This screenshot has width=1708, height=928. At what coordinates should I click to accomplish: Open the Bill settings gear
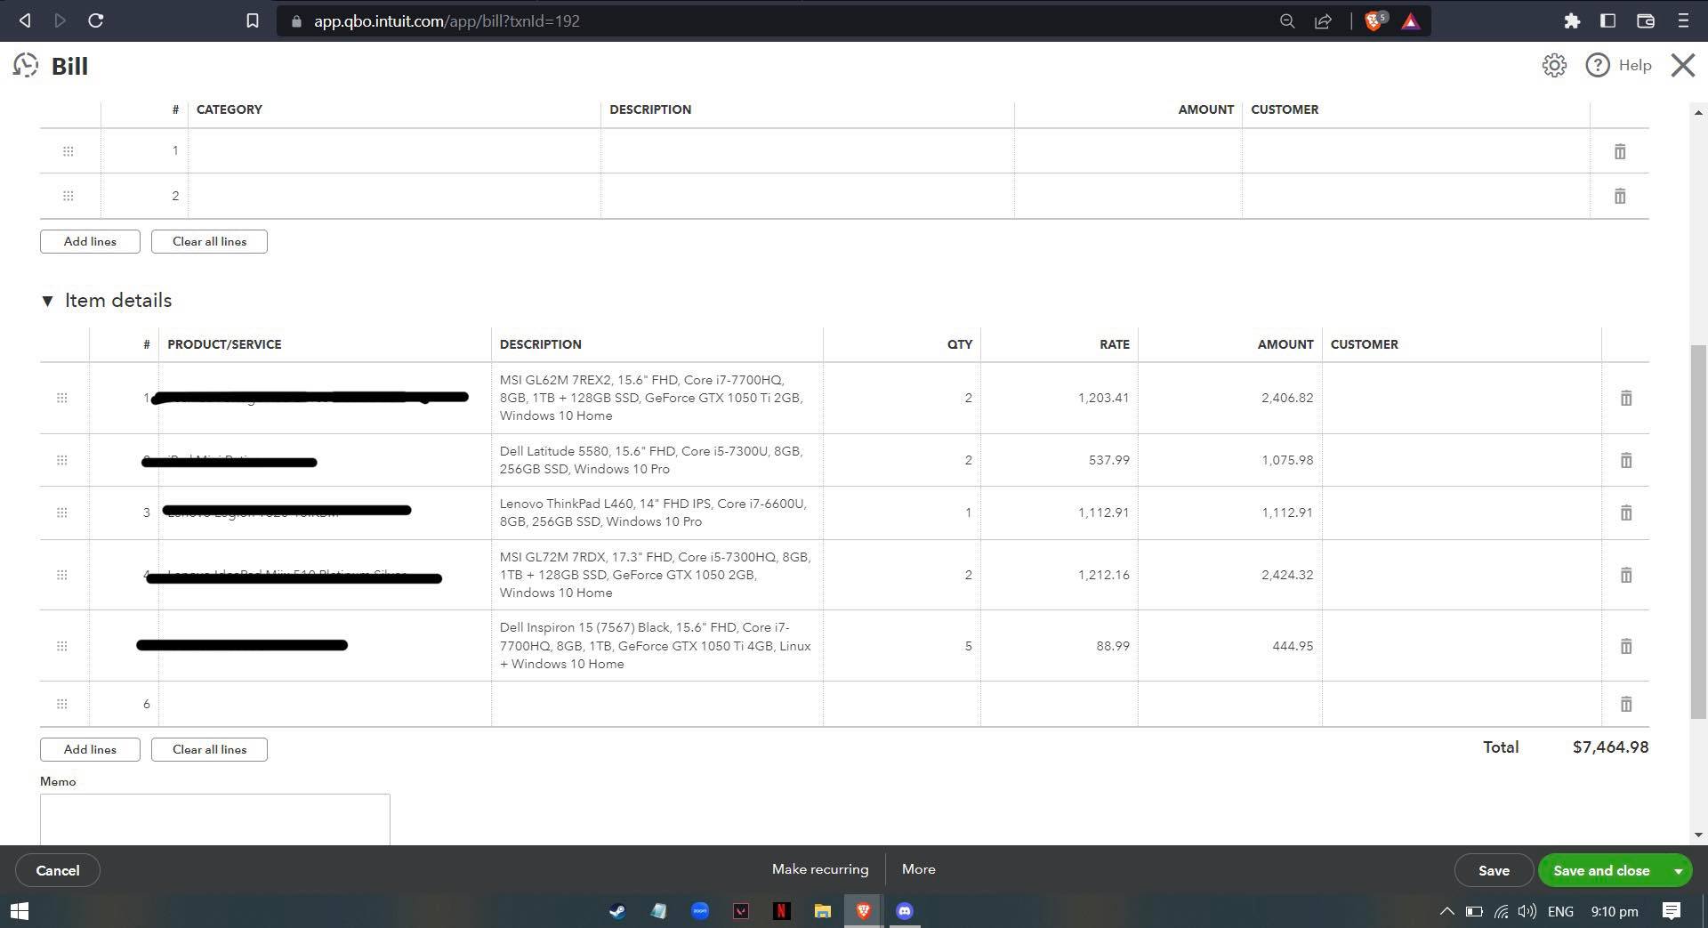coord(1554,65)
